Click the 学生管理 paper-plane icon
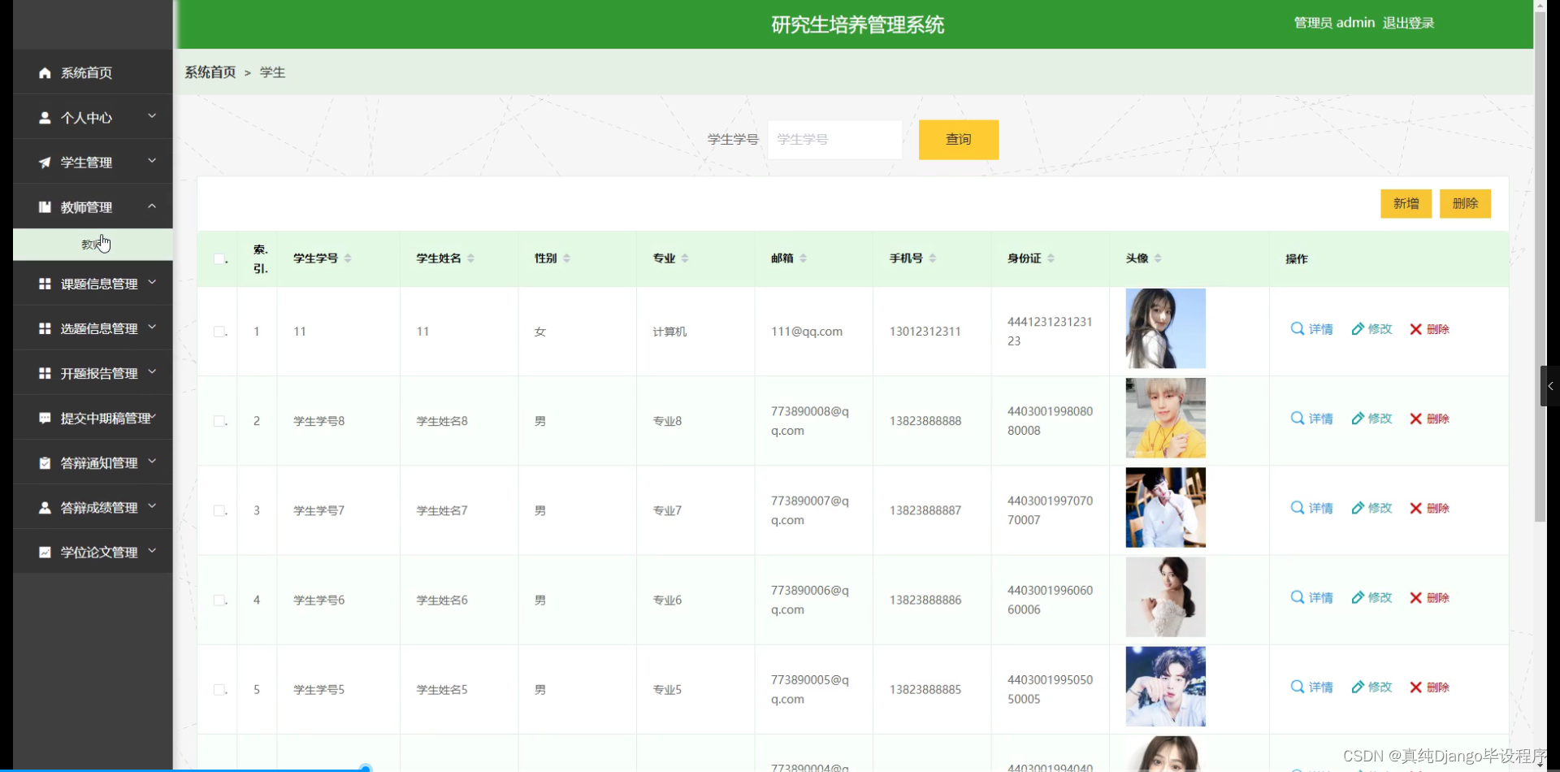Image resolution: width=1560 pixels, height=772 pixels. click(45, 162)
